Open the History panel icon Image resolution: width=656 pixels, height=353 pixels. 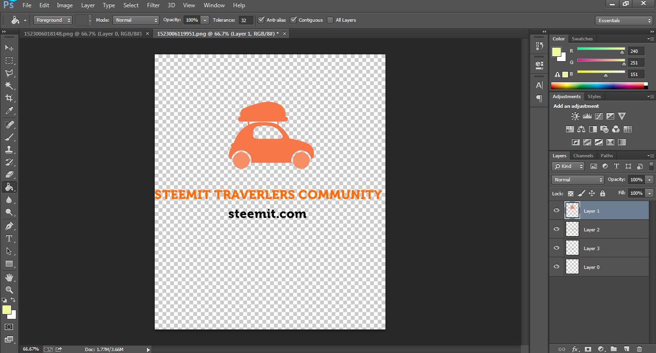point(539,46)
